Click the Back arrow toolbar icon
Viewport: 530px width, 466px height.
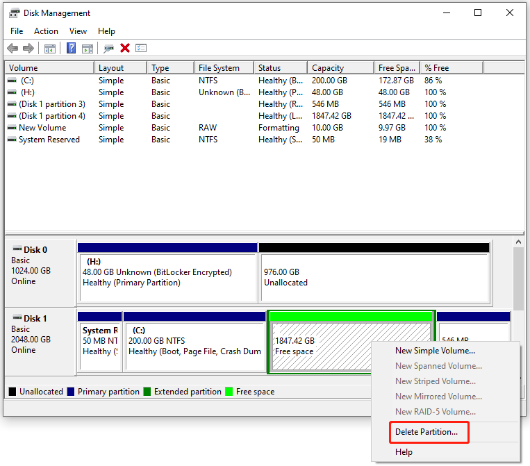(13, 49)
